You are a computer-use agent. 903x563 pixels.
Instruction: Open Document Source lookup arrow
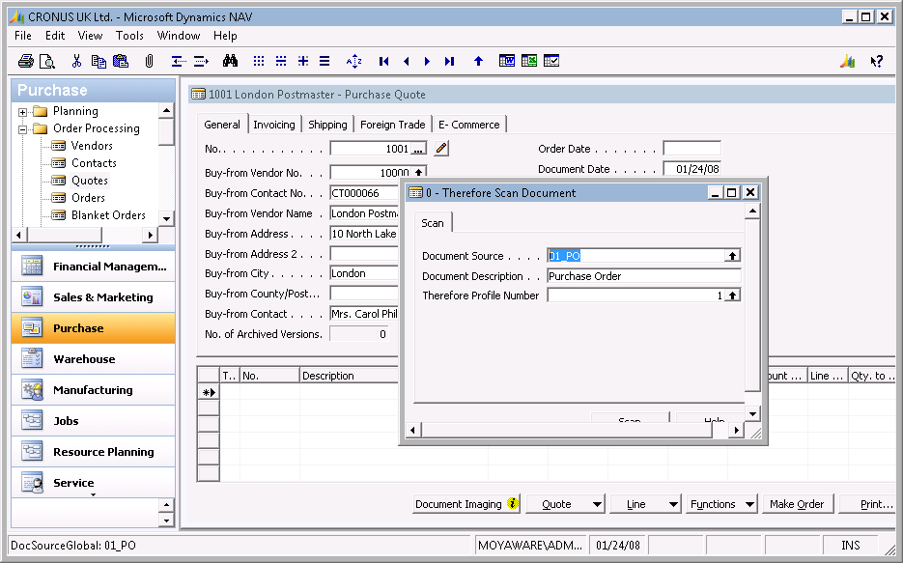click(x=732, y=256)
